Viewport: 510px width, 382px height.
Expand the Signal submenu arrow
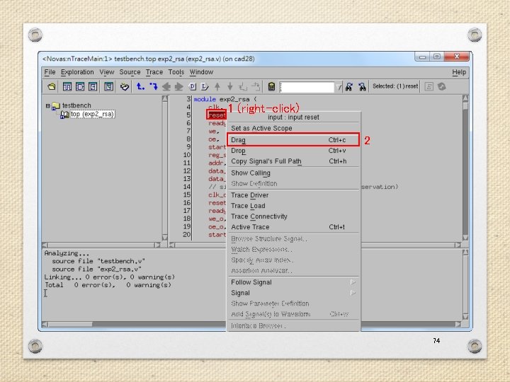[x=353, y=293]
